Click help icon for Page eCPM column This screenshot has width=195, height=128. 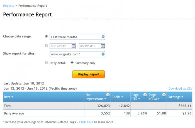(x=164, y=95)
